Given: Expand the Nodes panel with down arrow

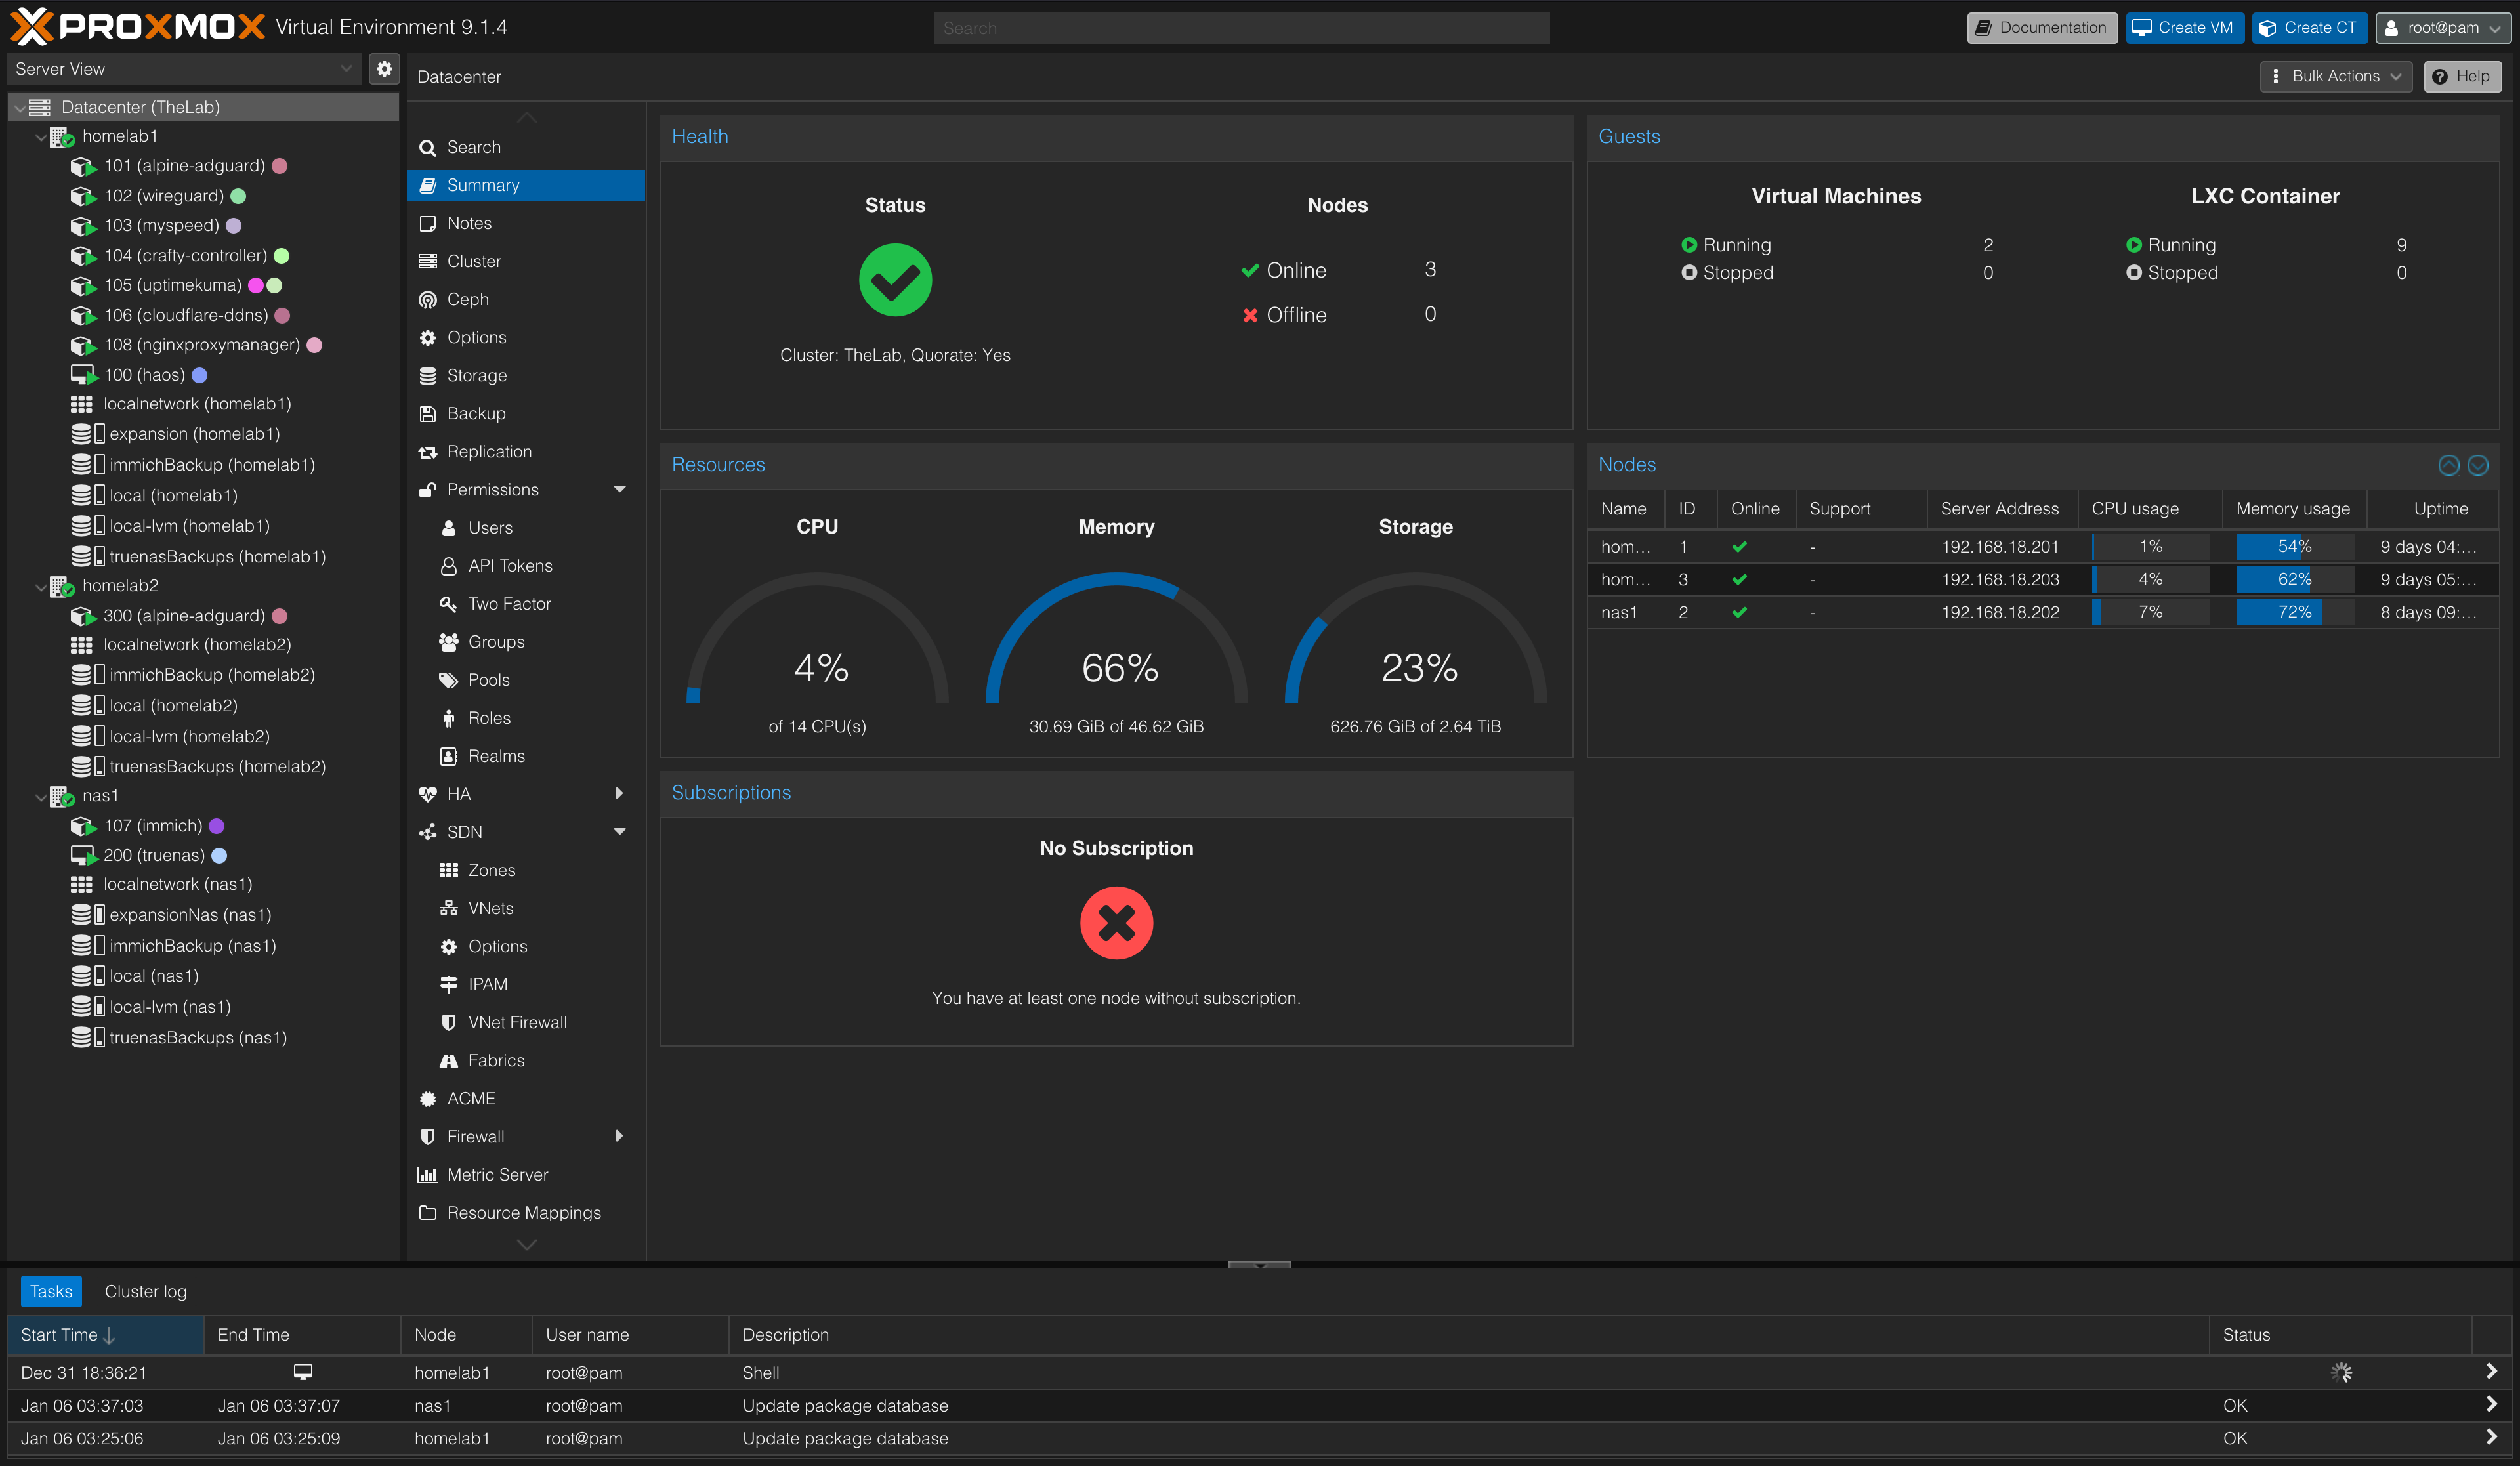Looking at the screenshot, I should coord(2478,465).
